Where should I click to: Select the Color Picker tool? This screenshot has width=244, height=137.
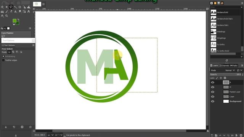2,16
